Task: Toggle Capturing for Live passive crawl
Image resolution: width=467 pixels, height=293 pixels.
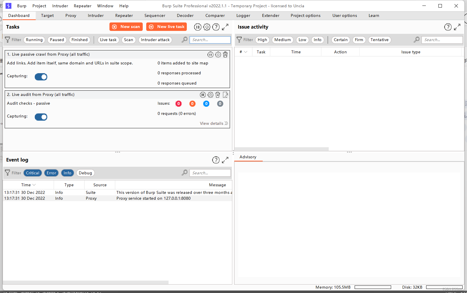Action: pyautogui.click(x=41, y=77)
